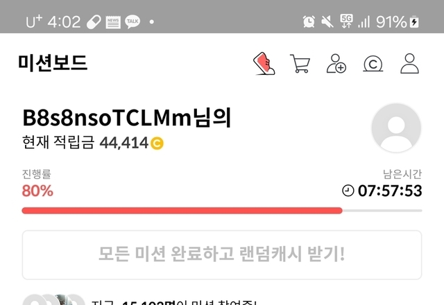Open the cash coin wallet icon
Viewport: 444px width, 305px height.
[373, 63]
